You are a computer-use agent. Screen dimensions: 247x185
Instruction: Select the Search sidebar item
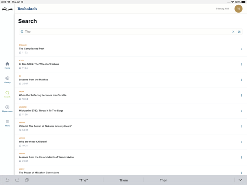[7, 94]
